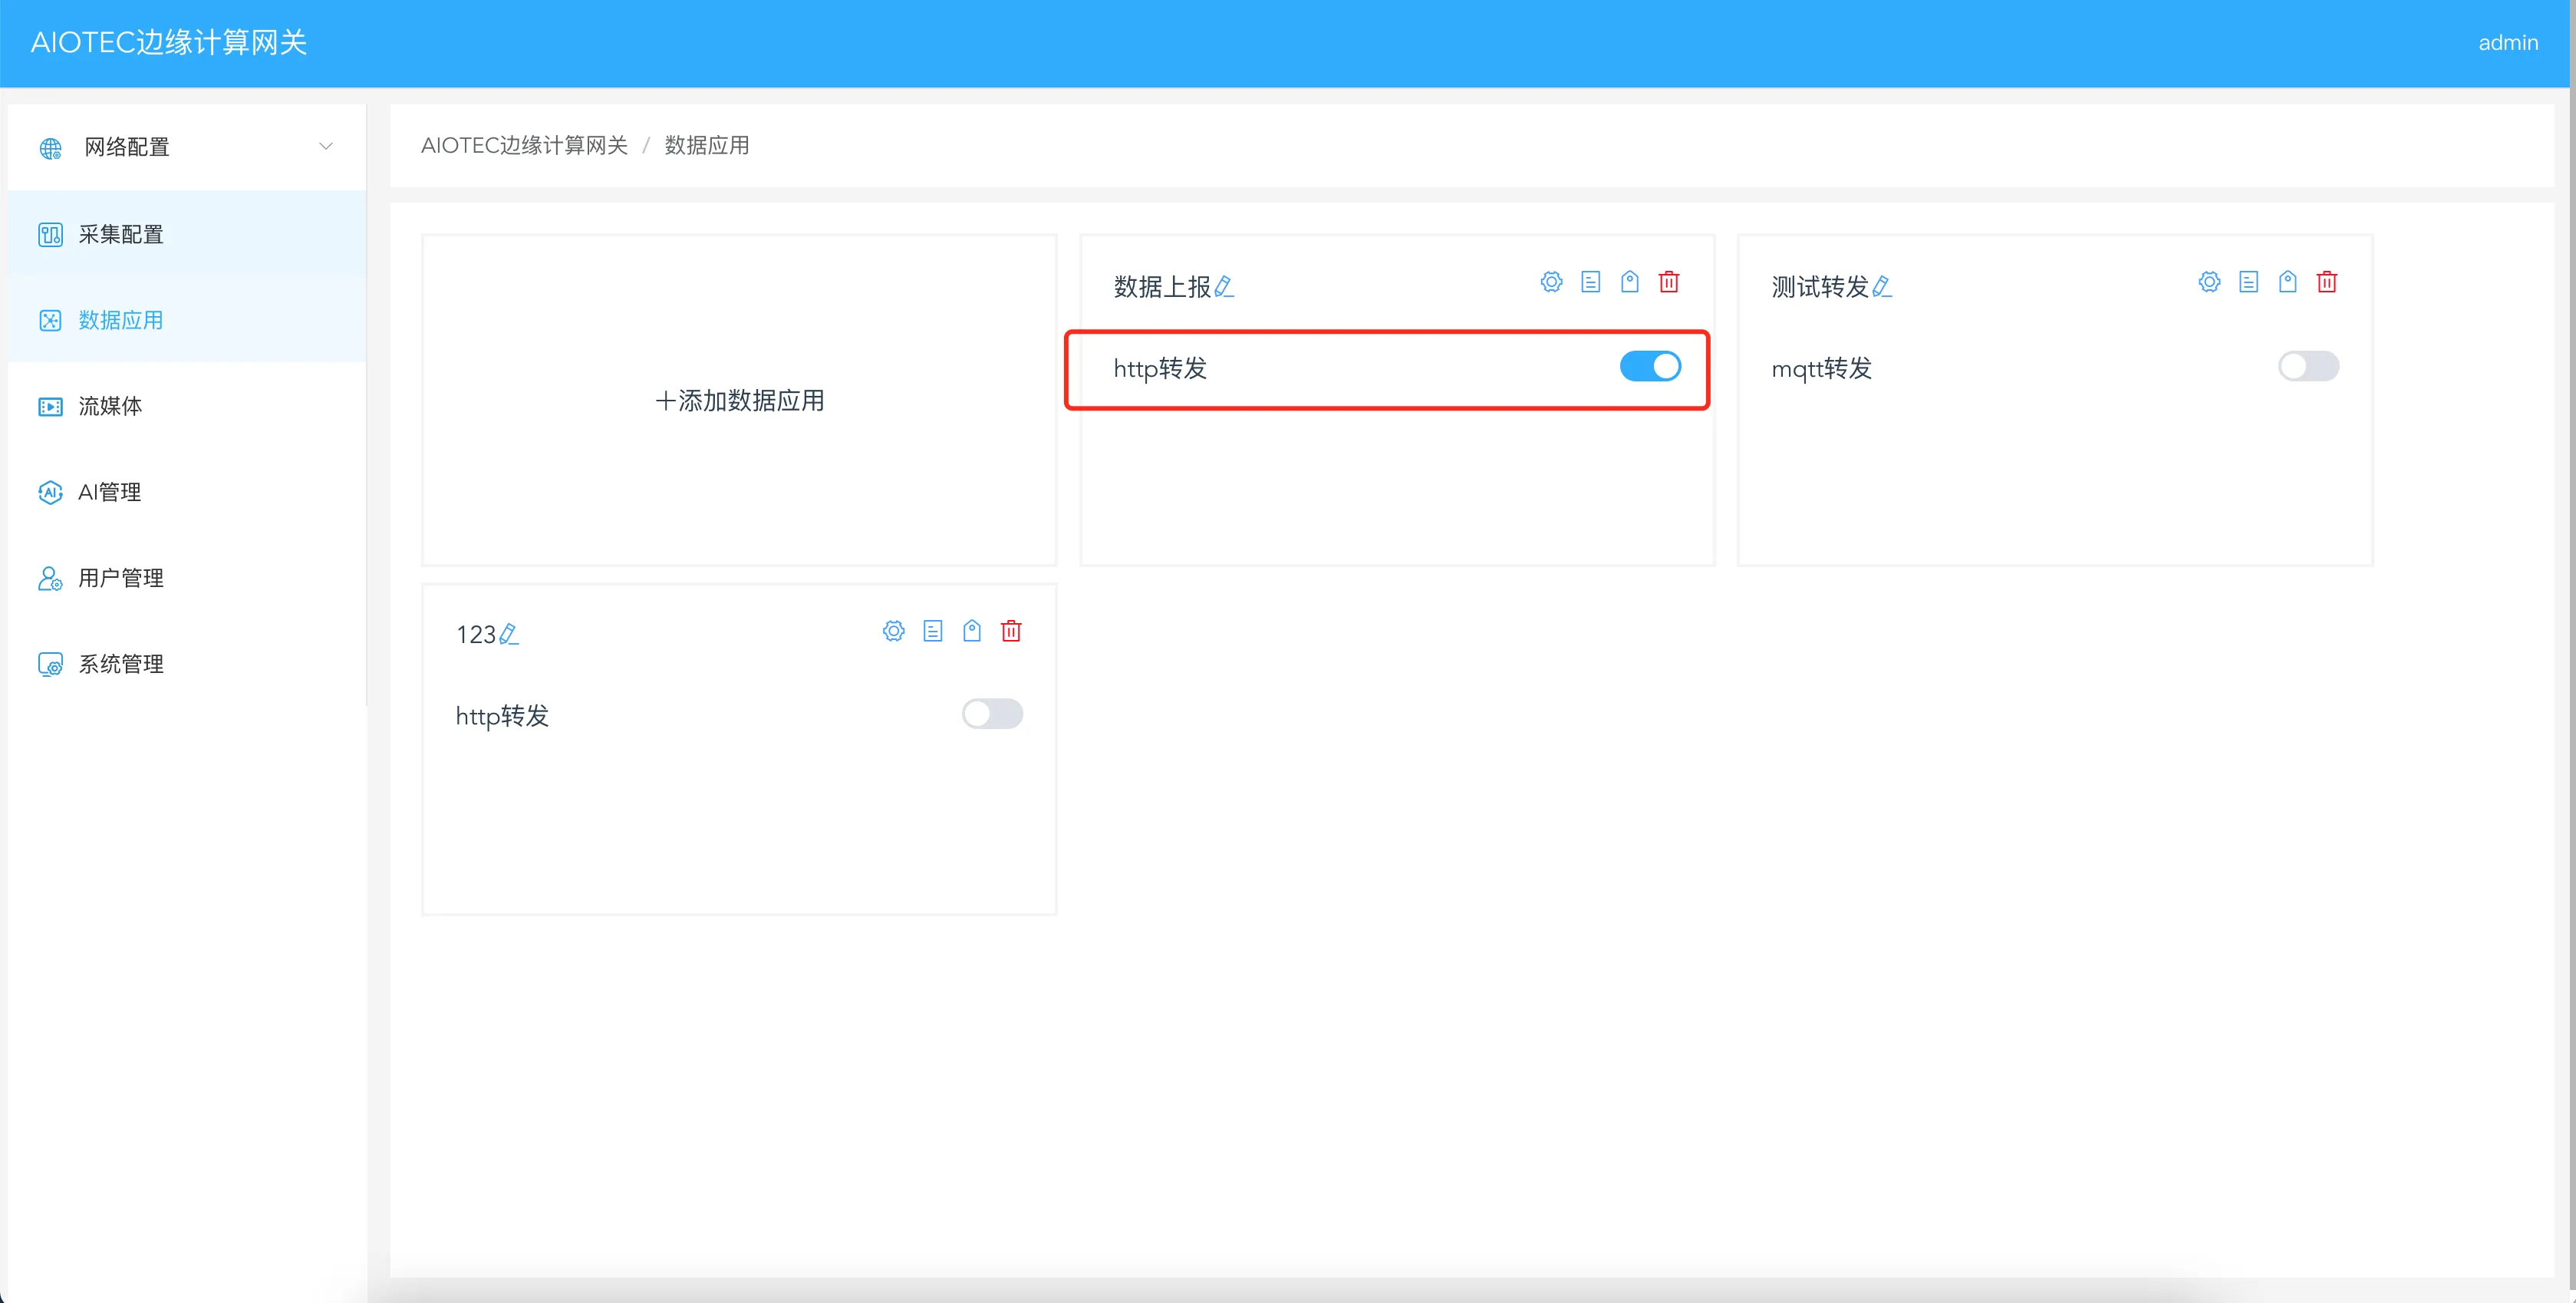The width and height of the screenshot is (2576, 1303).
Task: Open the admin user menu
Action: coord(2507,43)
